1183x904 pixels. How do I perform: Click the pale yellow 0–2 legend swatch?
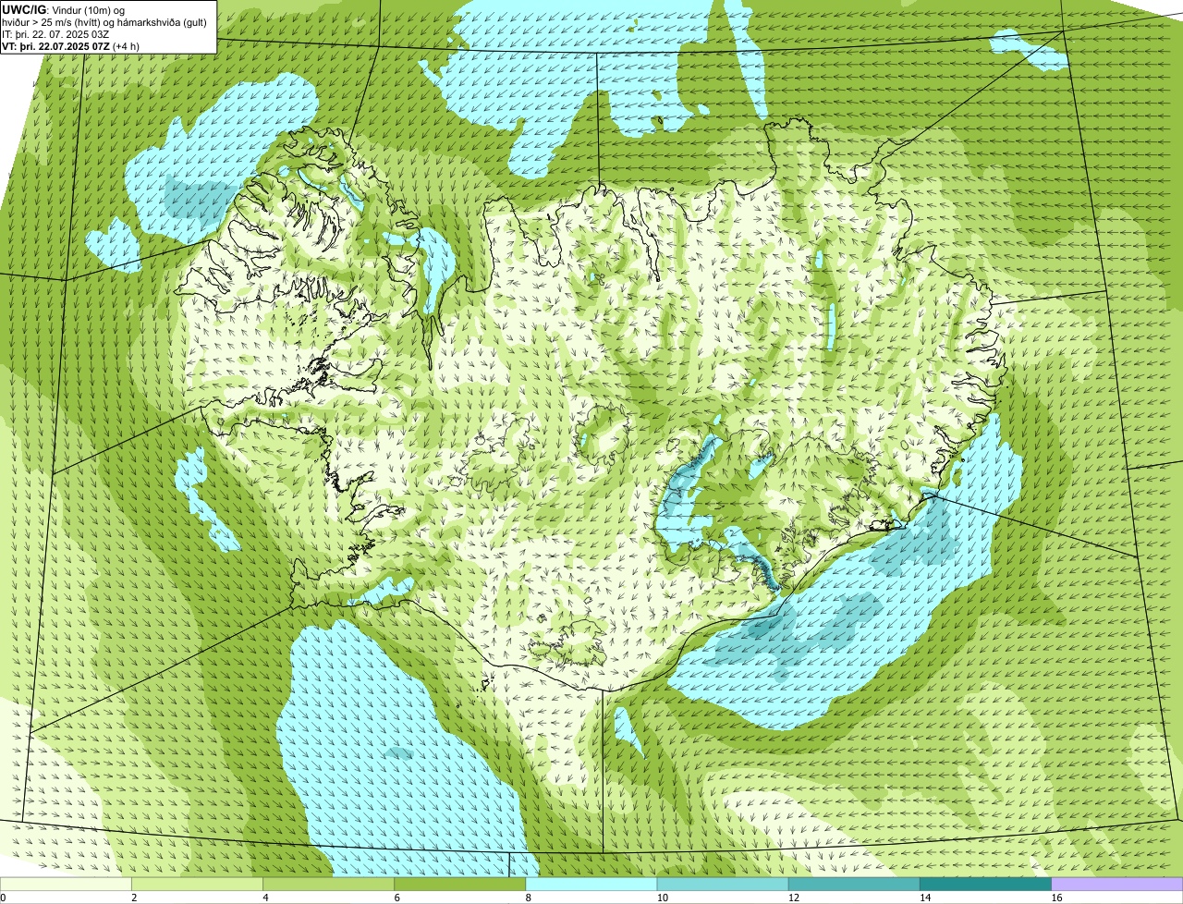click(x=66, y=885)
